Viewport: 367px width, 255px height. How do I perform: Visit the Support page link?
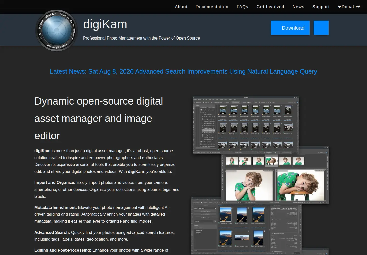[x=321, y=7]
